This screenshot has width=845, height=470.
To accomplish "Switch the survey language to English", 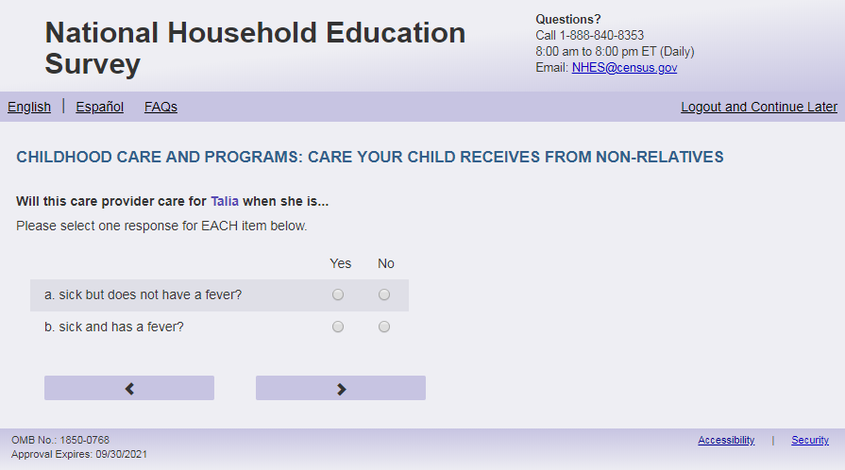I will pyautogui.click(x=29, y=107).
